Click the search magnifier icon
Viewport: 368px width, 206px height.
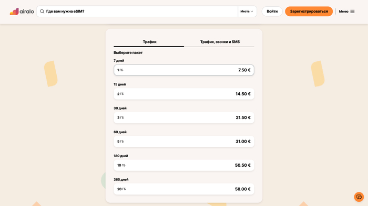(x=42, y=11)
